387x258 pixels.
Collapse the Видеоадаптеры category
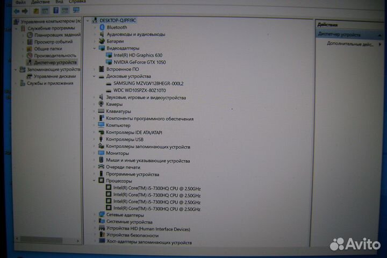click(x=94, y=48)
